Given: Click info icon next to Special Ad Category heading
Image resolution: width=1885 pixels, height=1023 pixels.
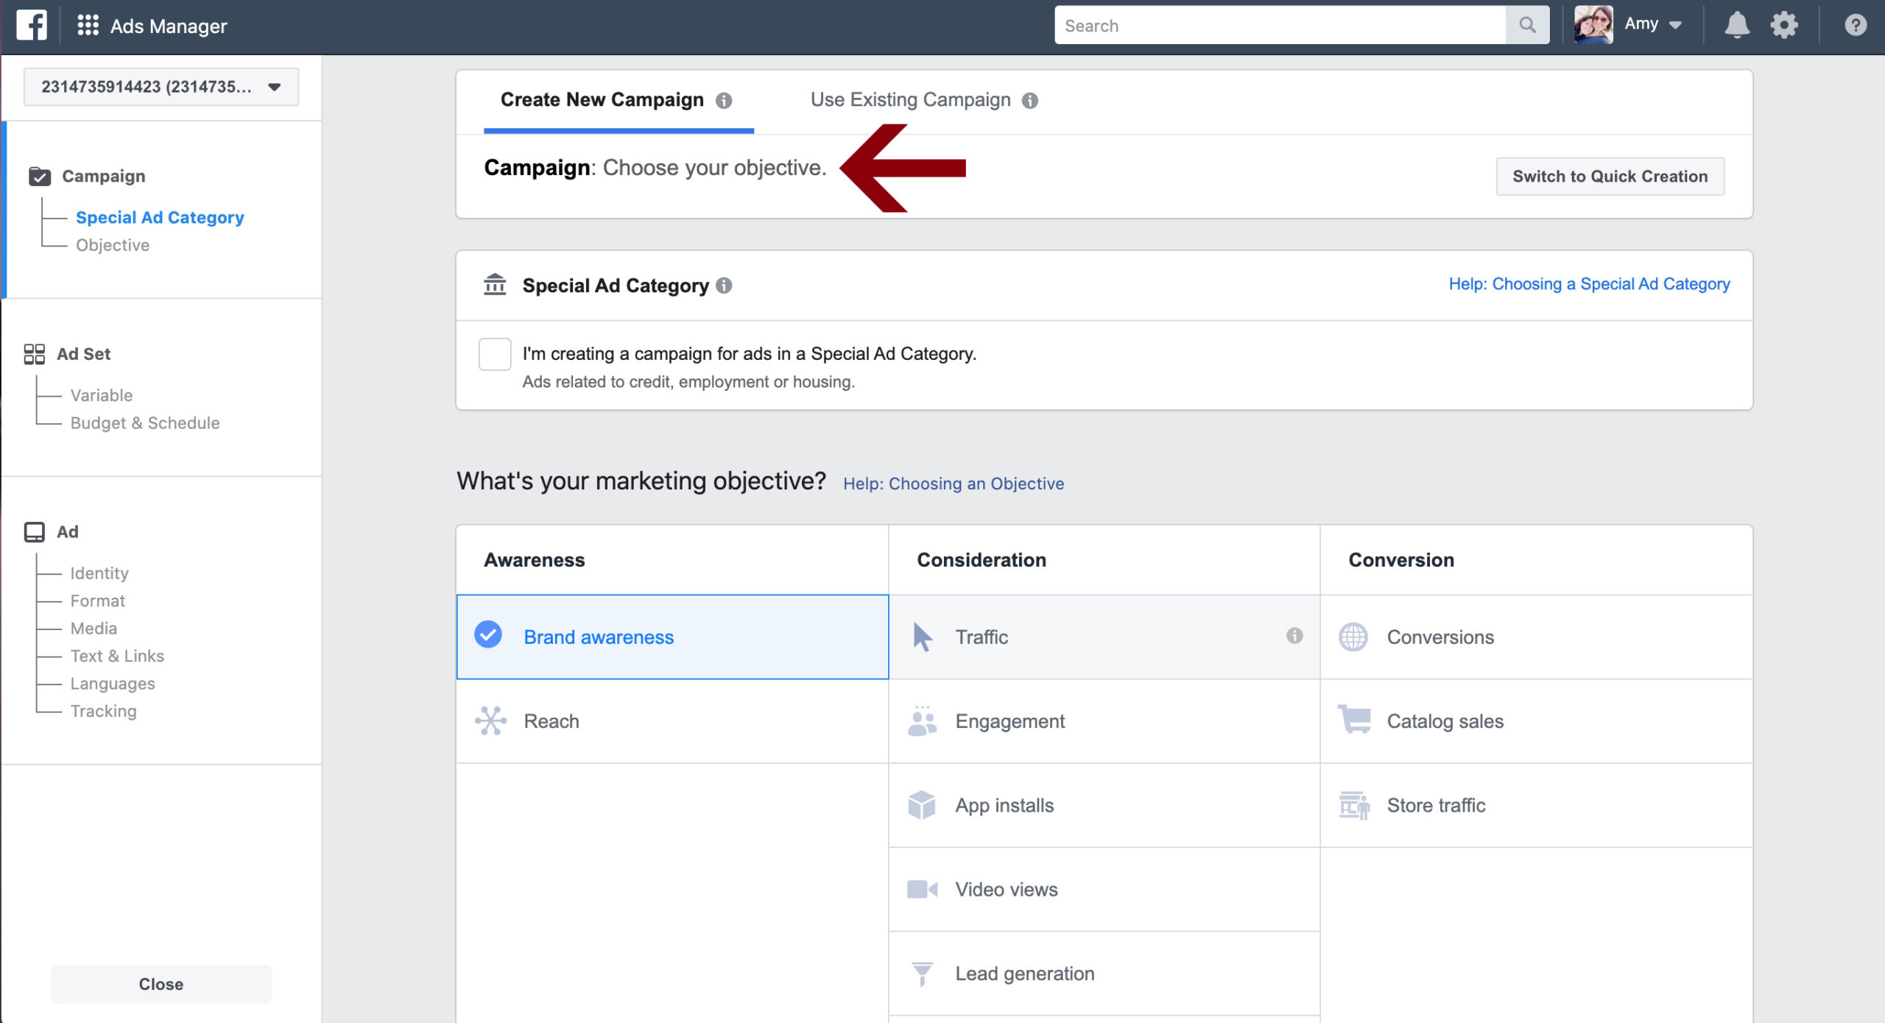Looking at the screenshot, I should [x=724, y=286].
